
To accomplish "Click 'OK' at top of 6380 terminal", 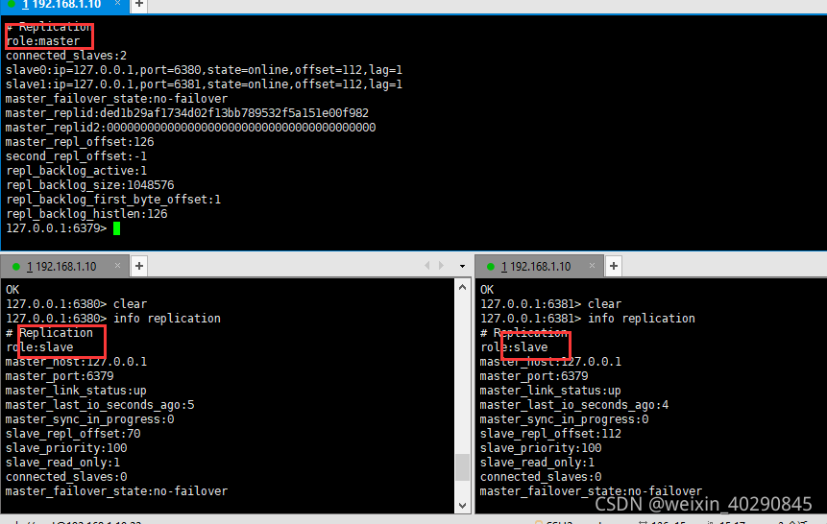I will tap(12, 290).
